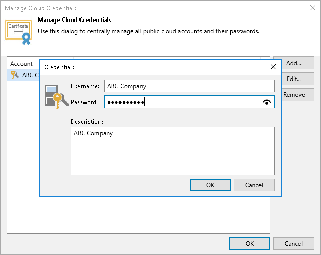Click the certificate icon in the header

[18, 32]
